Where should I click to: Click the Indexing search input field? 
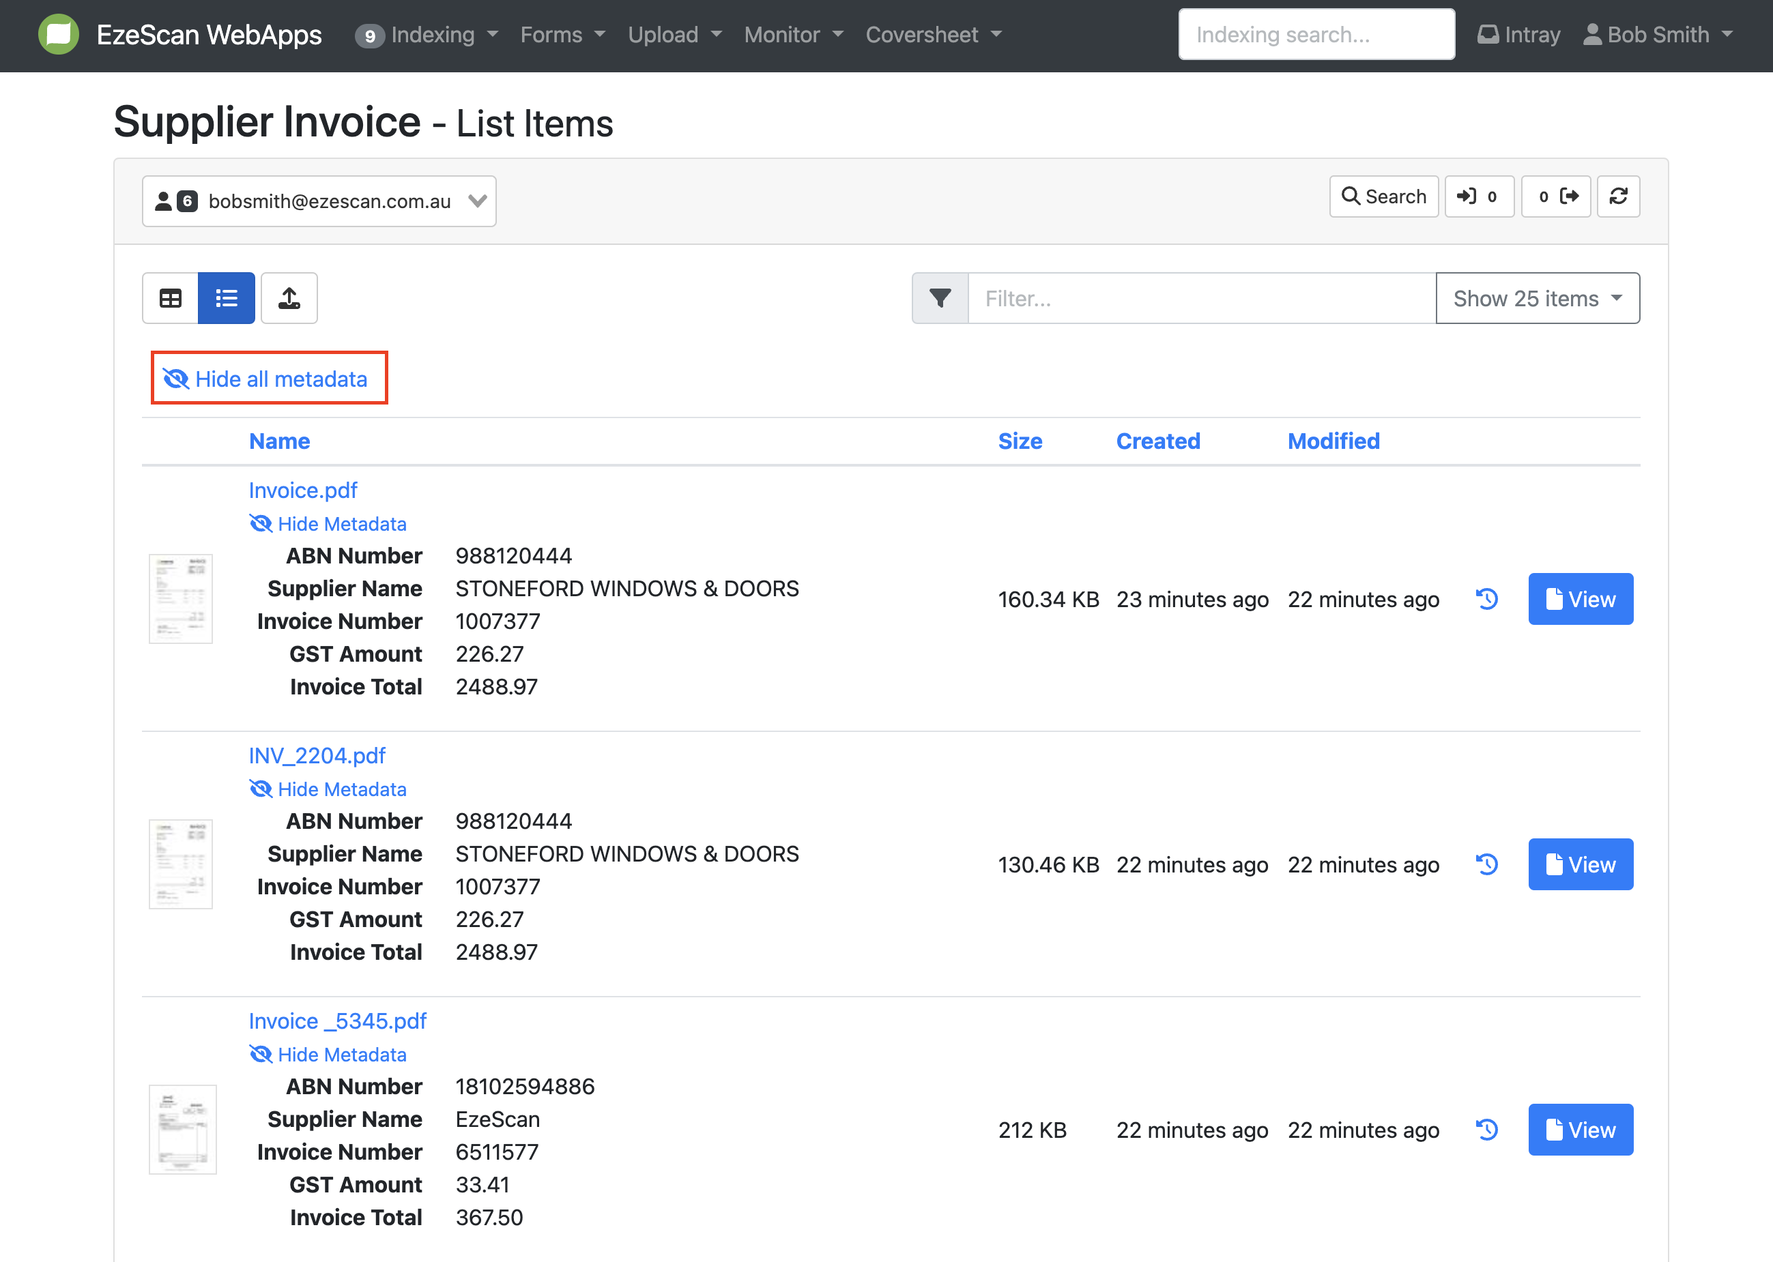[1315, 35]
